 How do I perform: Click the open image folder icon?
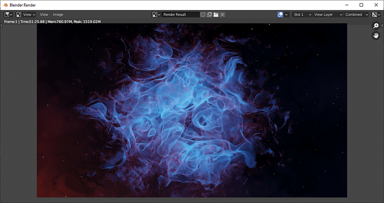coord(216,14)
